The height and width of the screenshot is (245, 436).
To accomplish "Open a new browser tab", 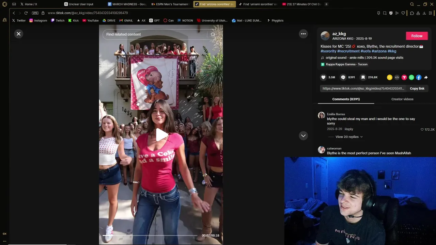I will [x=326, y=4].
